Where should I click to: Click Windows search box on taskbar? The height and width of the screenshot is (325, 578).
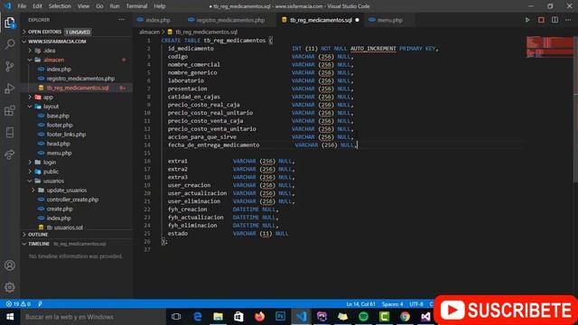92,317
